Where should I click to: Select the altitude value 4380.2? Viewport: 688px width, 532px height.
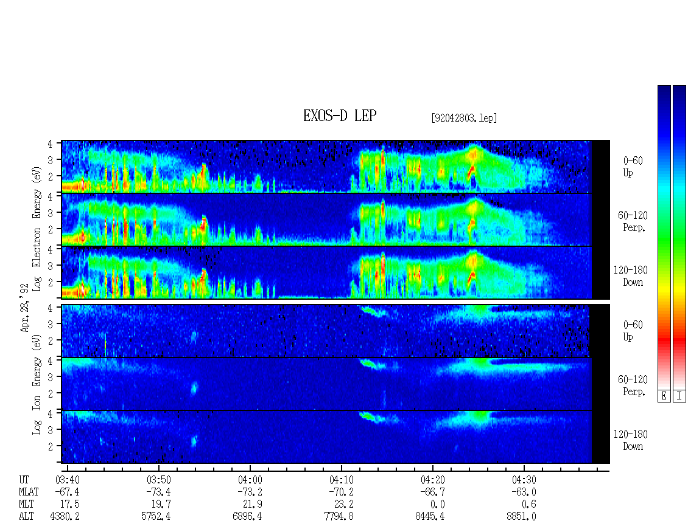pos(65,517)
